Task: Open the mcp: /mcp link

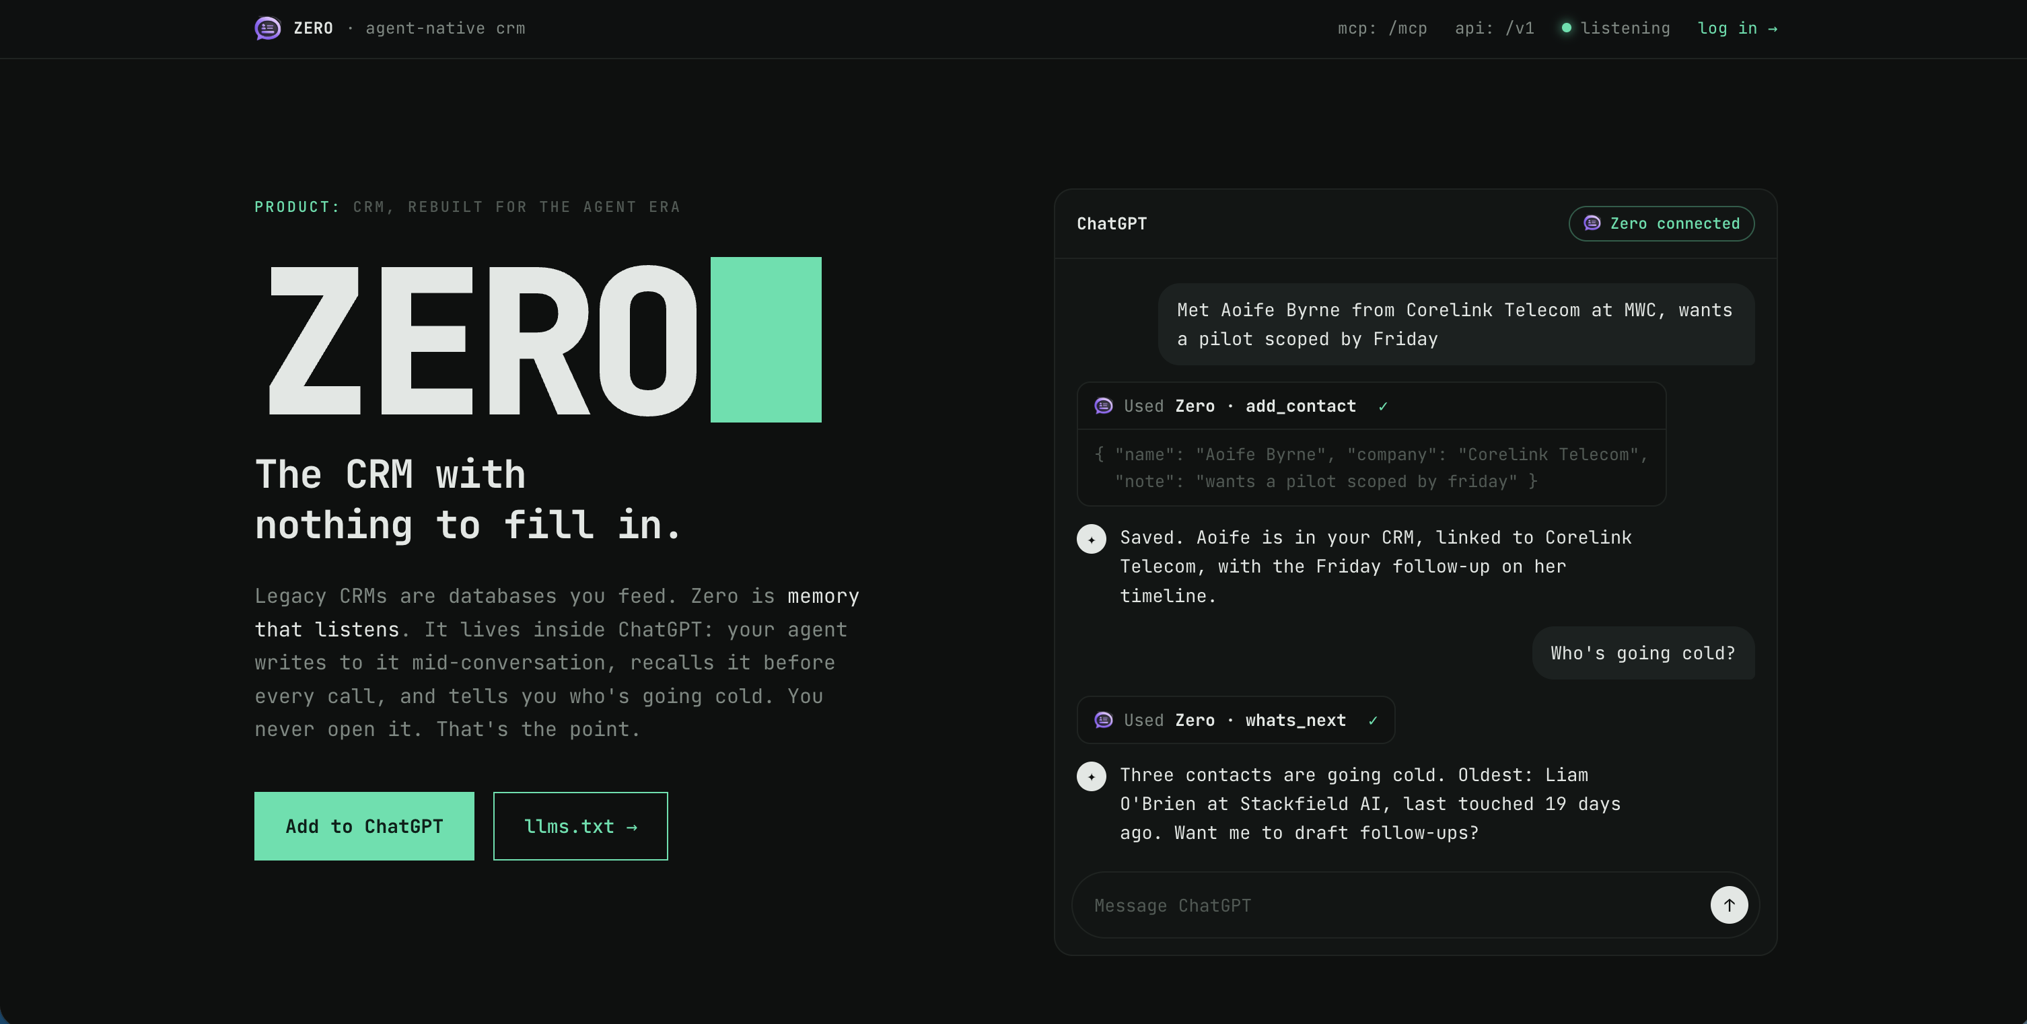Action: pyautogui.click(x=1382, y=28)
